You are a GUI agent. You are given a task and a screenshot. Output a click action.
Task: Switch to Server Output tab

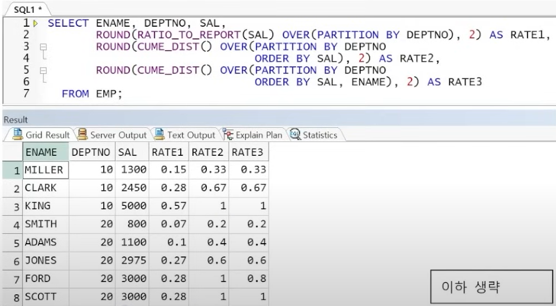(x=112, y=135)
